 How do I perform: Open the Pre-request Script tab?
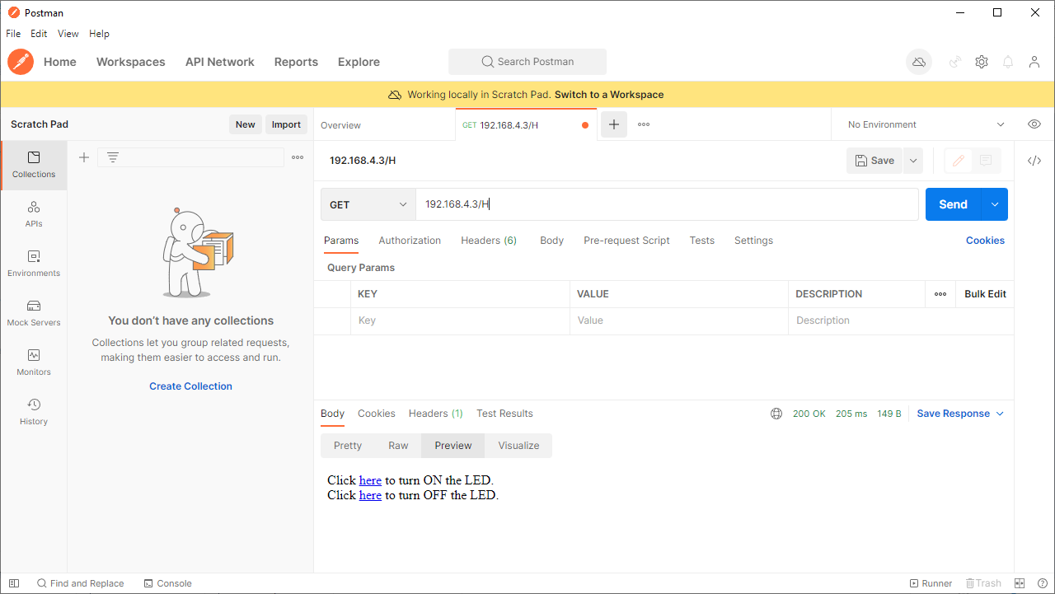626,241
